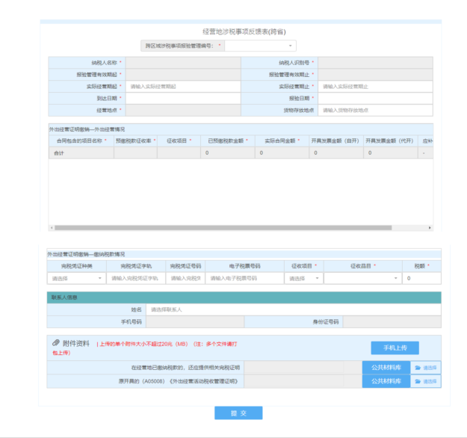Open 公共材料库 for 外出经营活动税收管理证明 row
The width and height of the screenshot is (467, 438).
pos(386,381)
